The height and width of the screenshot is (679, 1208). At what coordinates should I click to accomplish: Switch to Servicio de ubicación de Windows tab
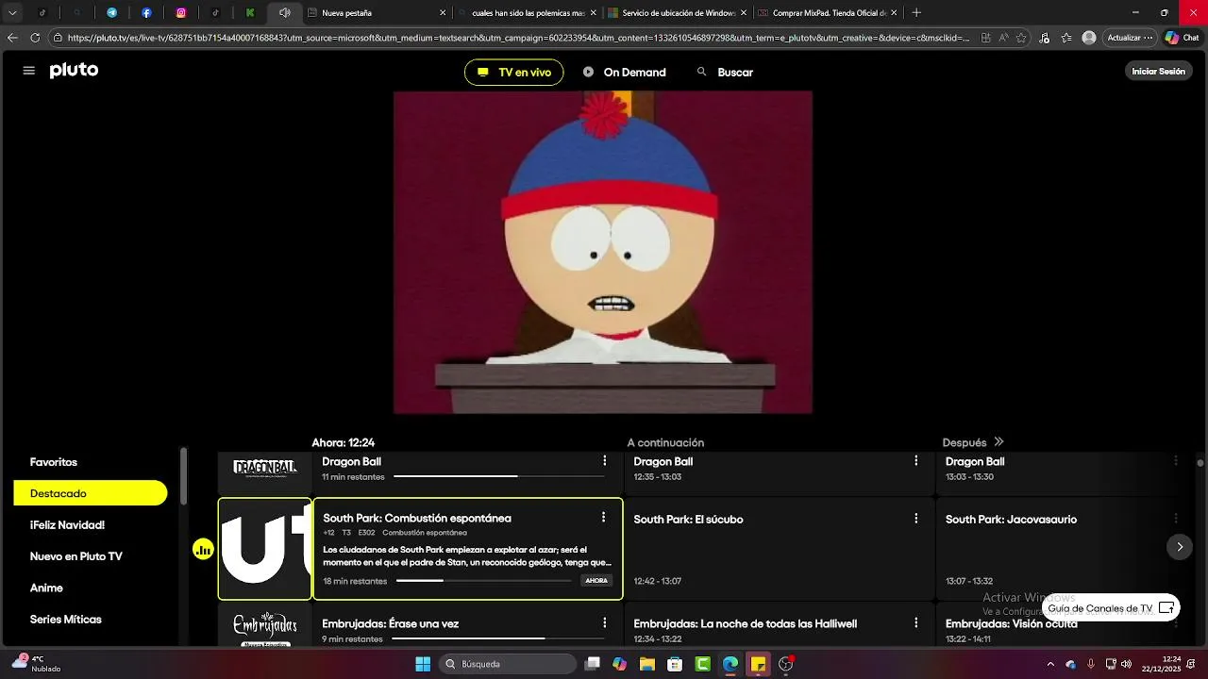point(677,13)
